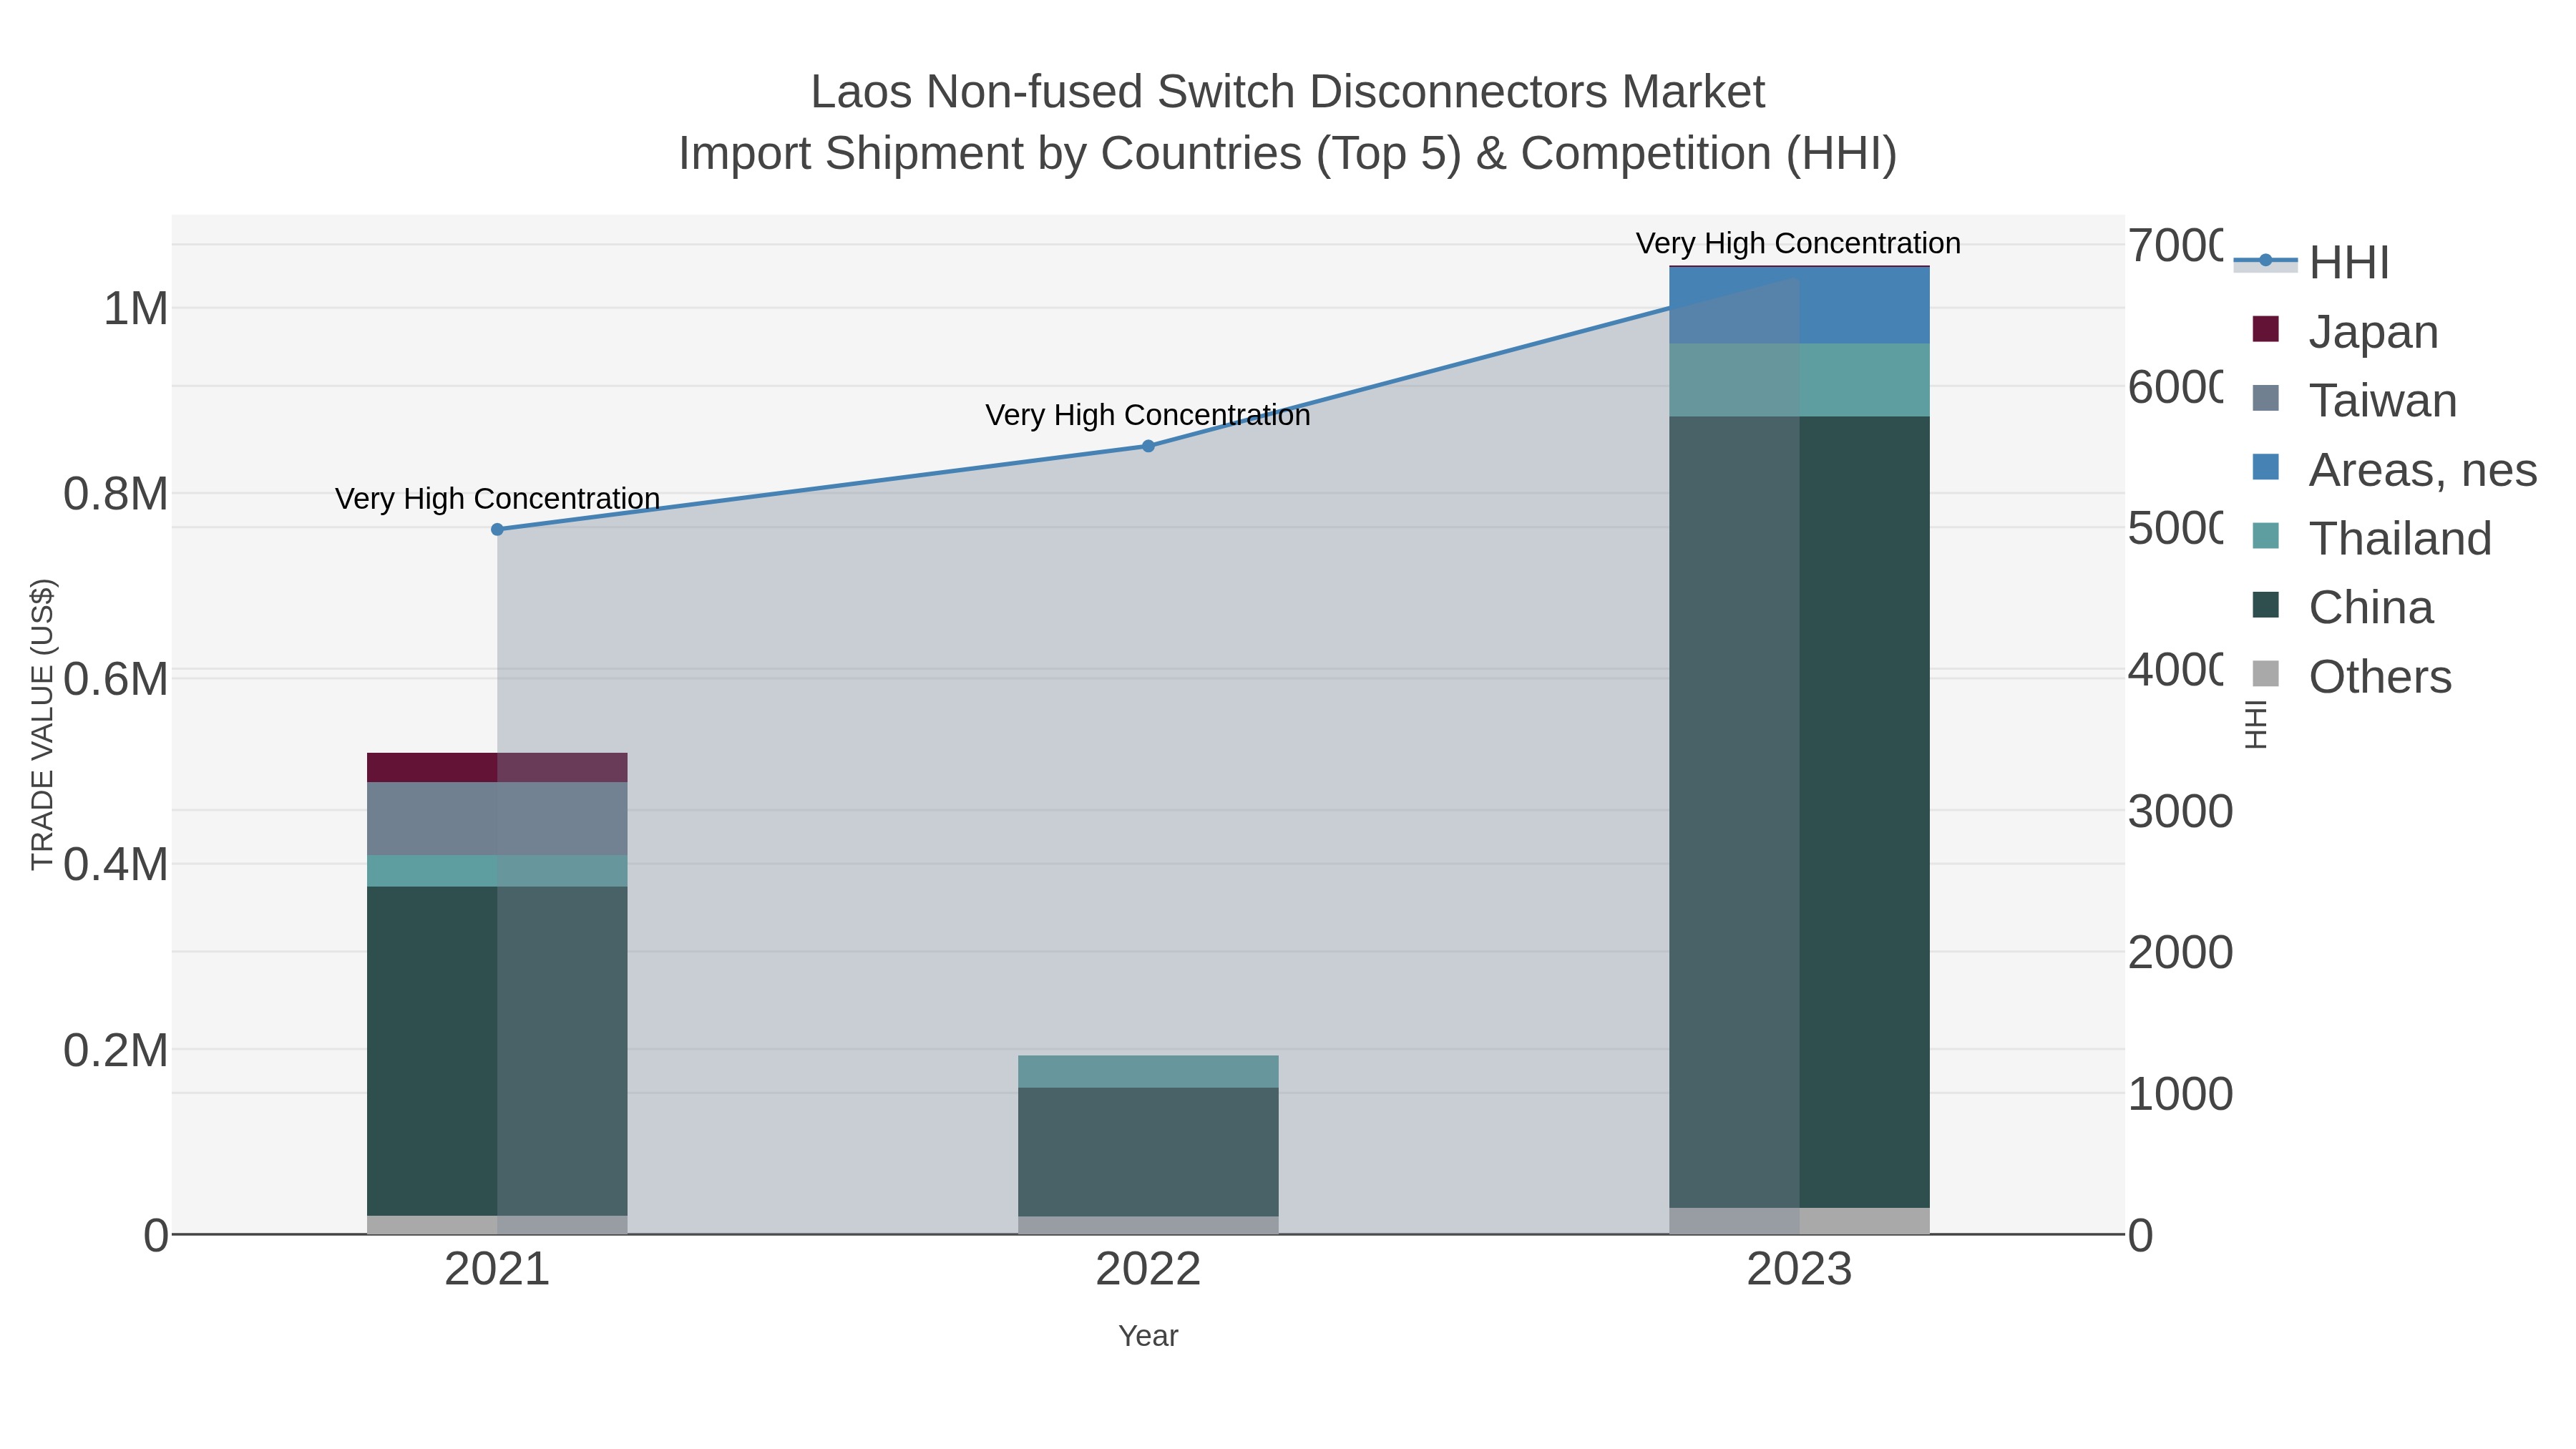Click the 2023 Very High Concentration annotation
The height and width of the screenshot is (1449, 2576).
(1798, 243)
